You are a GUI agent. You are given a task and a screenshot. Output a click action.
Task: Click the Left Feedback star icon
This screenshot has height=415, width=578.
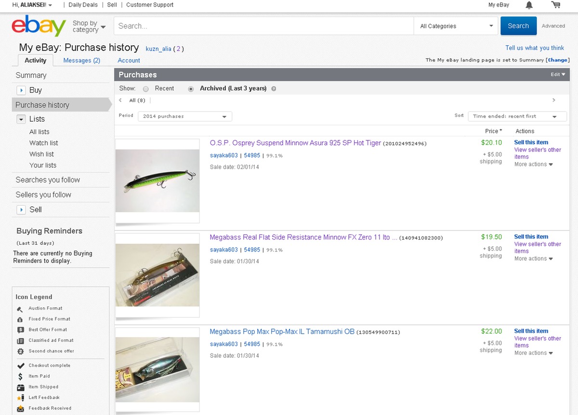(20, 398)
